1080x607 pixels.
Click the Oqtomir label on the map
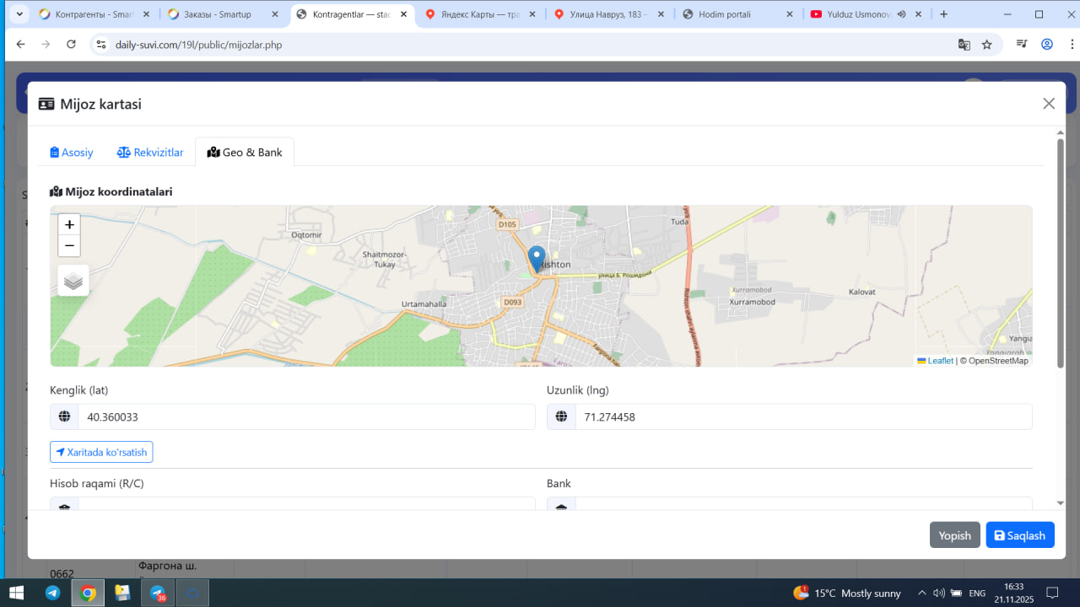[306, 235]
